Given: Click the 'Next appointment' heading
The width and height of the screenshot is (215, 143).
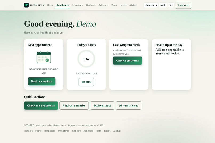Looking at the screenshot, I should click(40, 45).
